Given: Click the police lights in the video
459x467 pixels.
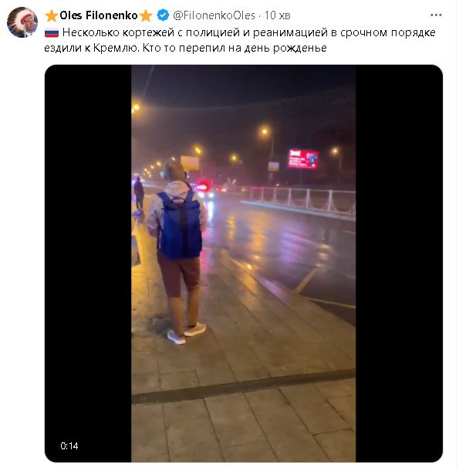Looking at the screenshot, I should coord(202,187).
